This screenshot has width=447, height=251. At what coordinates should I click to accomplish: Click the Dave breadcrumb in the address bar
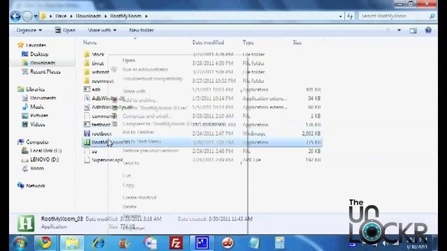tap(61, 16)
